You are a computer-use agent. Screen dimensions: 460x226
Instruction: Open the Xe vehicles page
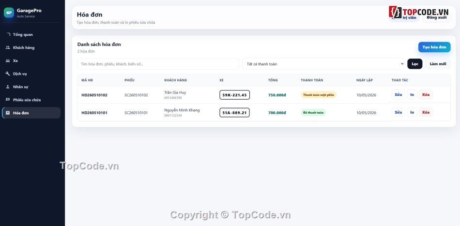click(31, 60)
